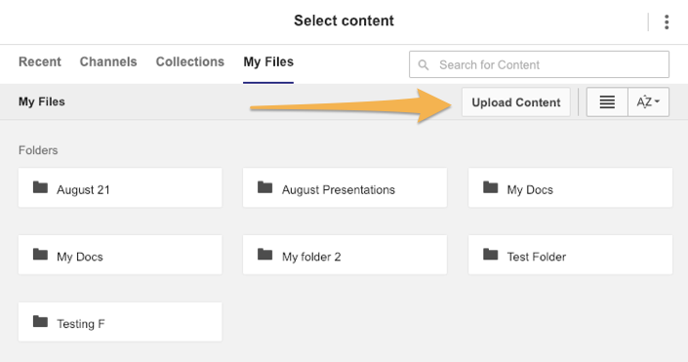Screen dimensions: 688x362
Task: Click the My Files breadcrumb label
Action: (42, 101)
